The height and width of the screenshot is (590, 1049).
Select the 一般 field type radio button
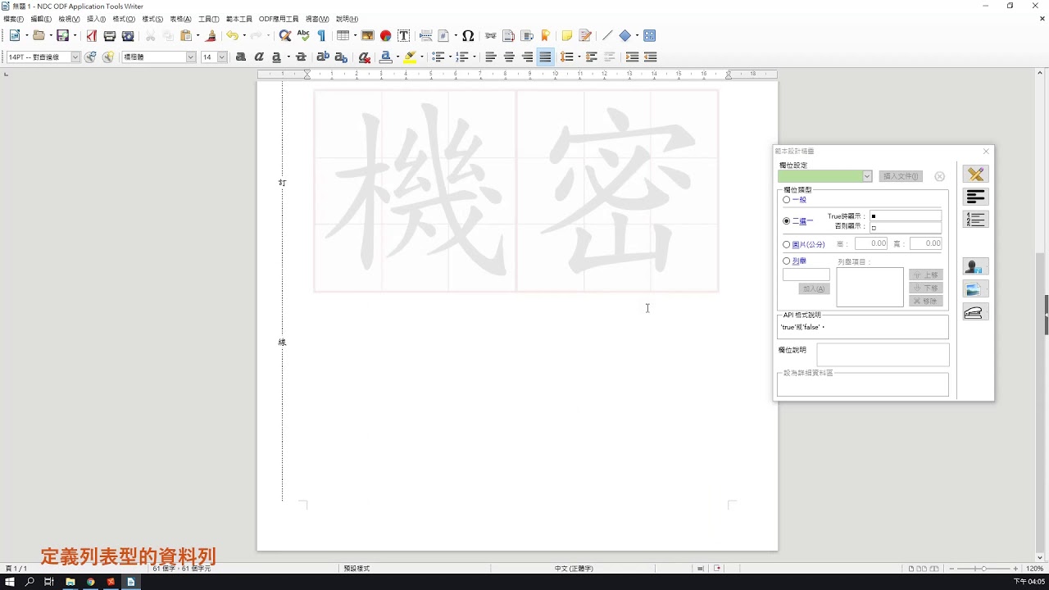[787, 200]
